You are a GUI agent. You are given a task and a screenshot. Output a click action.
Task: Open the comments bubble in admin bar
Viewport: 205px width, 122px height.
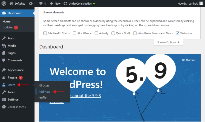pos(41,4)
